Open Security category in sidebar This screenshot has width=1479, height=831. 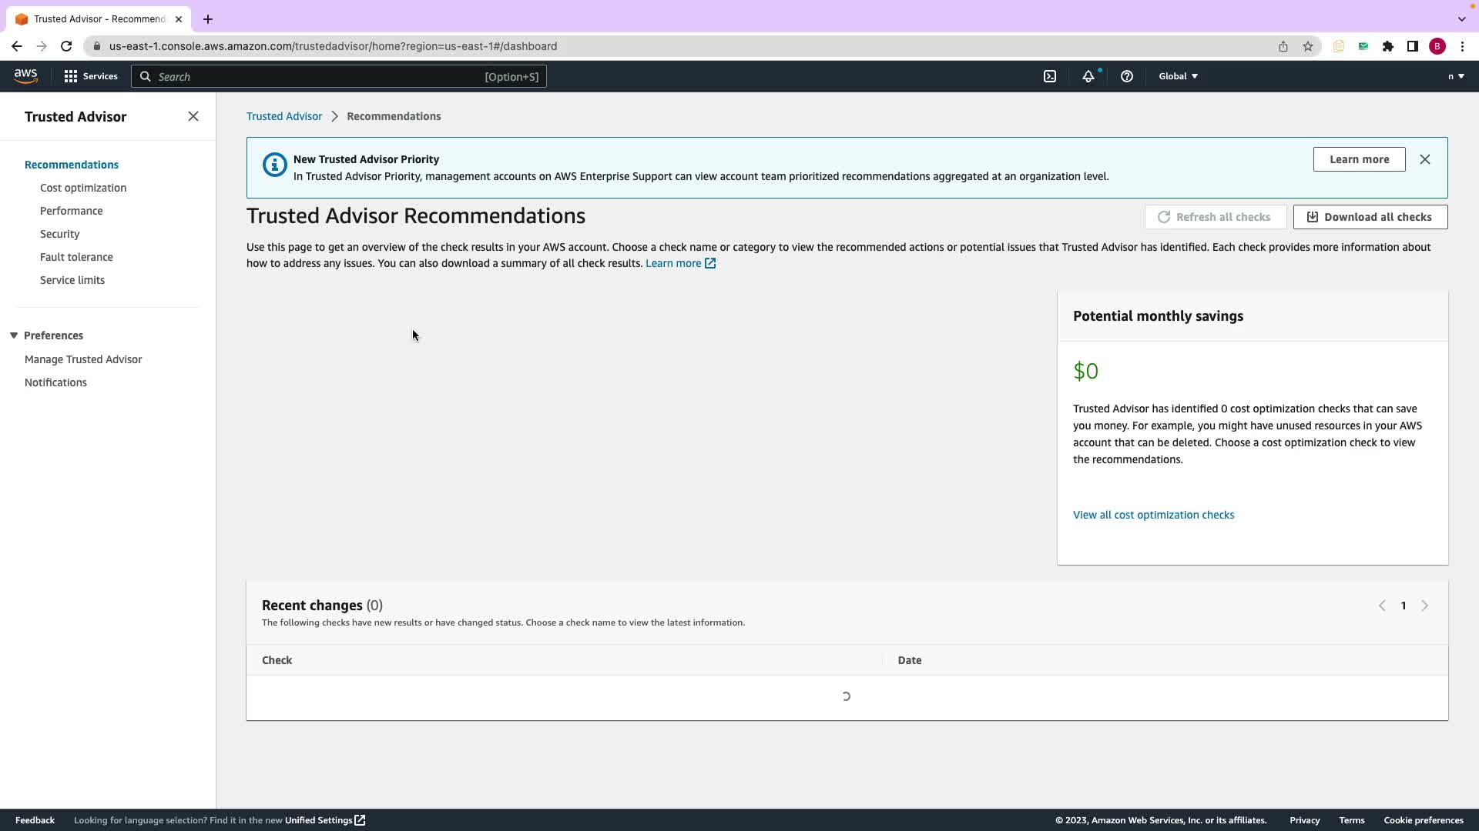[59, 234]
